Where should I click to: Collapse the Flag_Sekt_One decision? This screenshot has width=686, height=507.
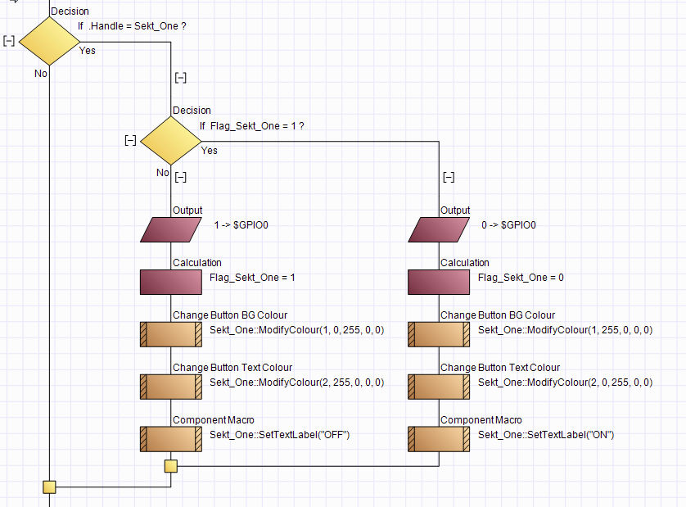coord(130,141)
